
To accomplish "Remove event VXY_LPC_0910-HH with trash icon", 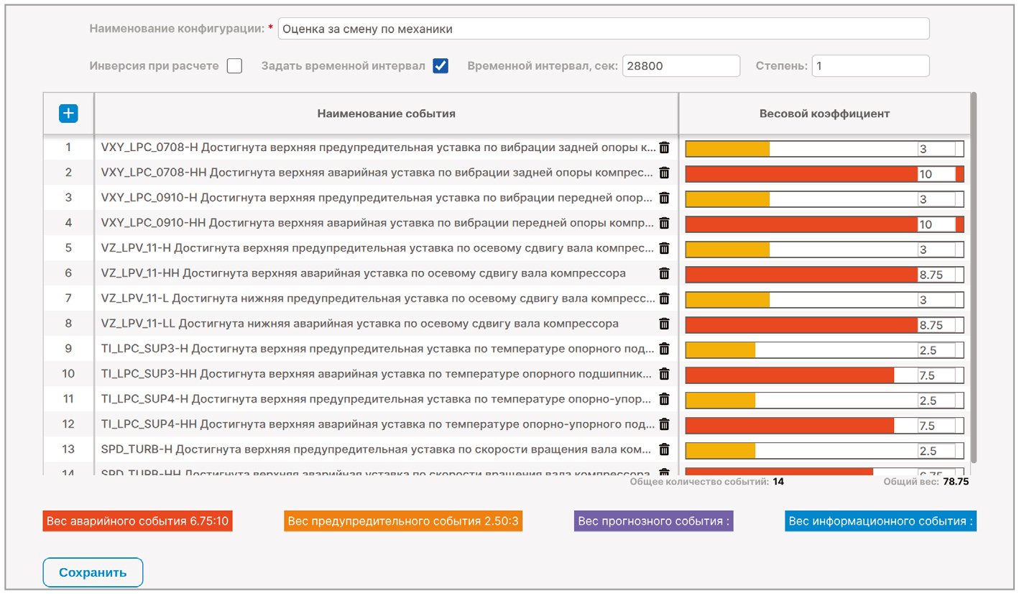I will pyautogui.click(x=664, y=223).
